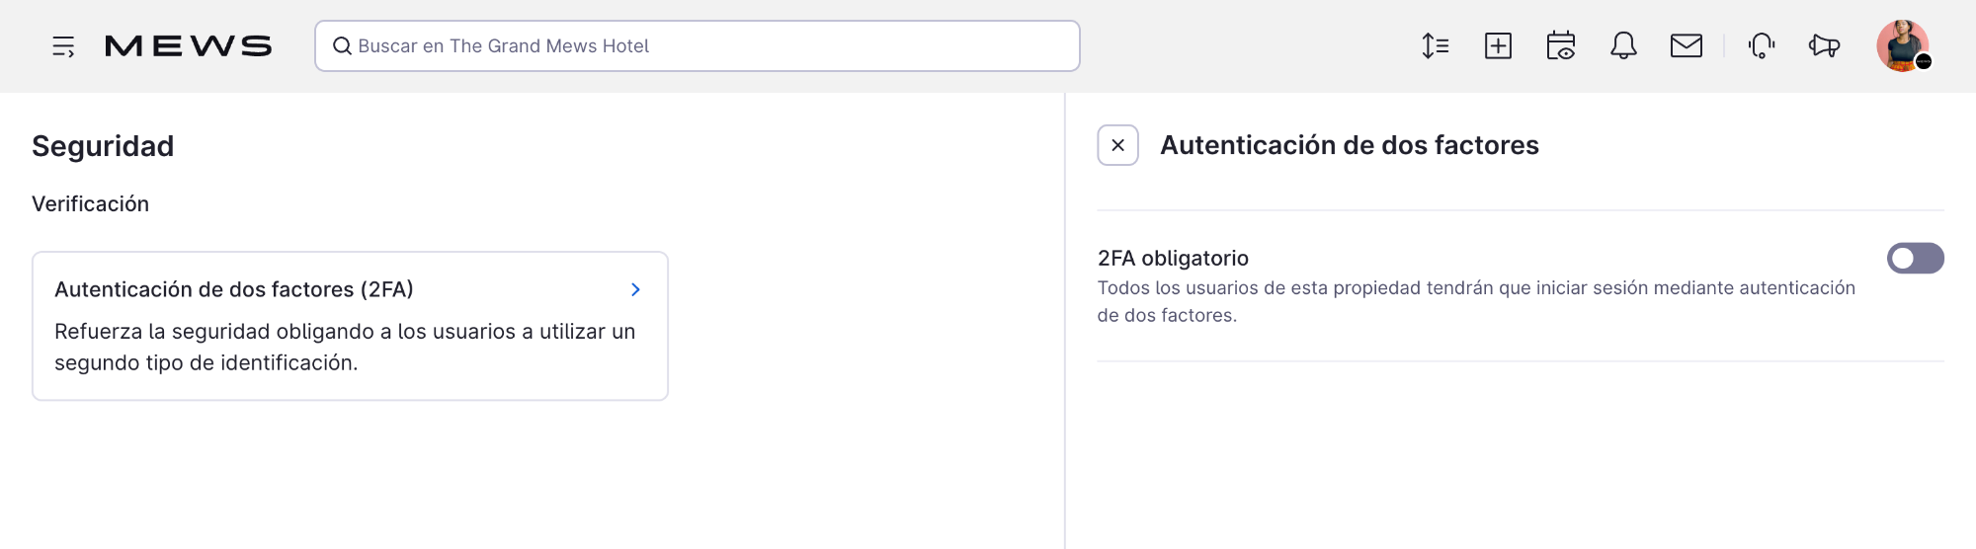
Task: Open the user profile avatar menu
Action: coord(1901,44)
